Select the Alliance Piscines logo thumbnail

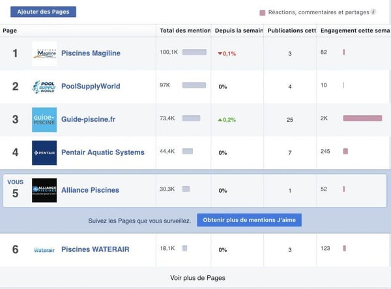[44, 190]
